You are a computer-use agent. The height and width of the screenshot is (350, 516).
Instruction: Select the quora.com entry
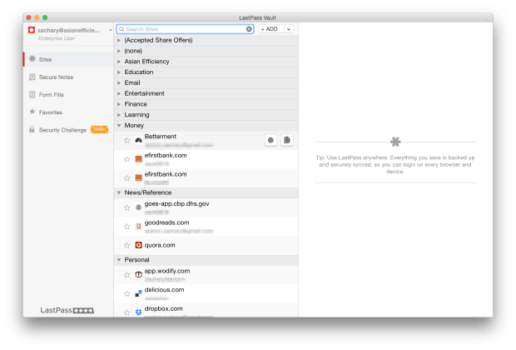[x=206, y=245]
